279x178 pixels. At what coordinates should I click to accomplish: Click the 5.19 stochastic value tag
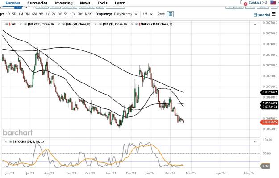(x=265, y=166)
